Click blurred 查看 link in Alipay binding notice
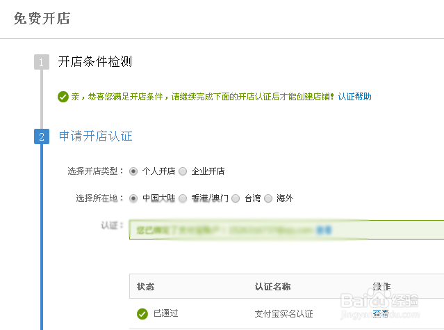The width and height of the screenshot is (444, 330). (324, 230)
